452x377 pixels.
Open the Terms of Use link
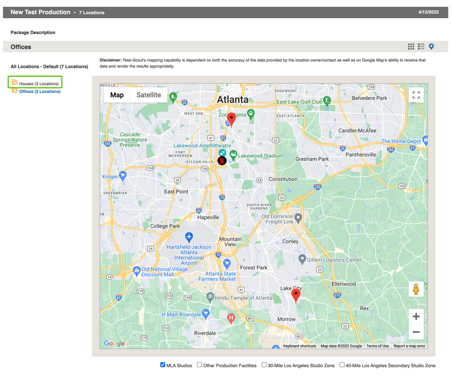coord(377,346)
